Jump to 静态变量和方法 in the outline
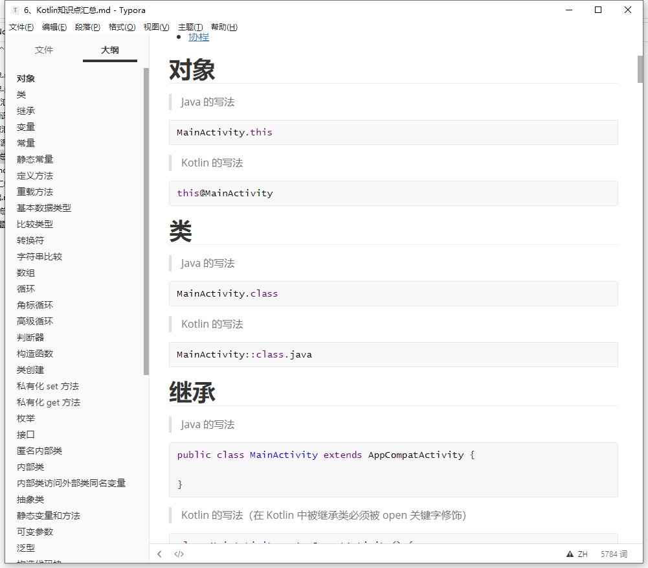648x568 pixels. (49, 516)
